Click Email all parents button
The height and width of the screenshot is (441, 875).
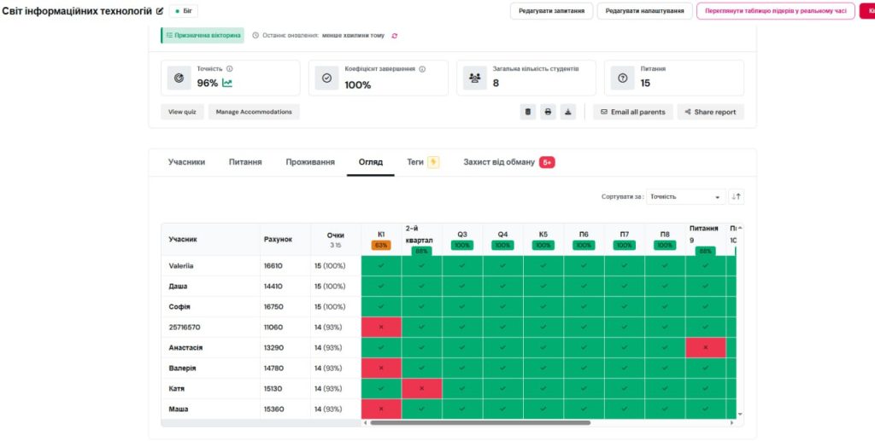[632, 112]
